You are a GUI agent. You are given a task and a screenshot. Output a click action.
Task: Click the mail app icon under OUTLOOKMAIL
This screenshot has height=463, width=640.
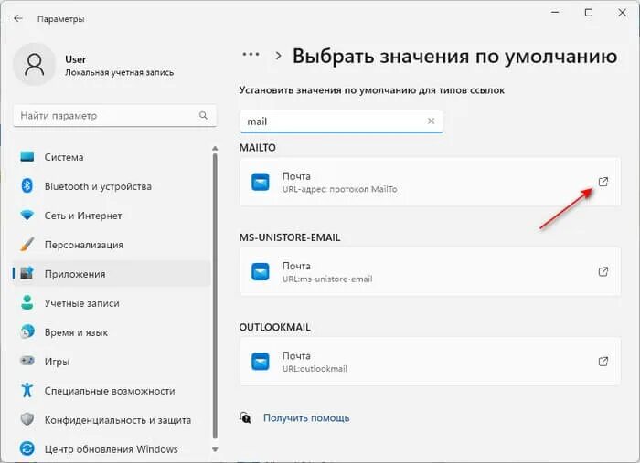point(260,361)
